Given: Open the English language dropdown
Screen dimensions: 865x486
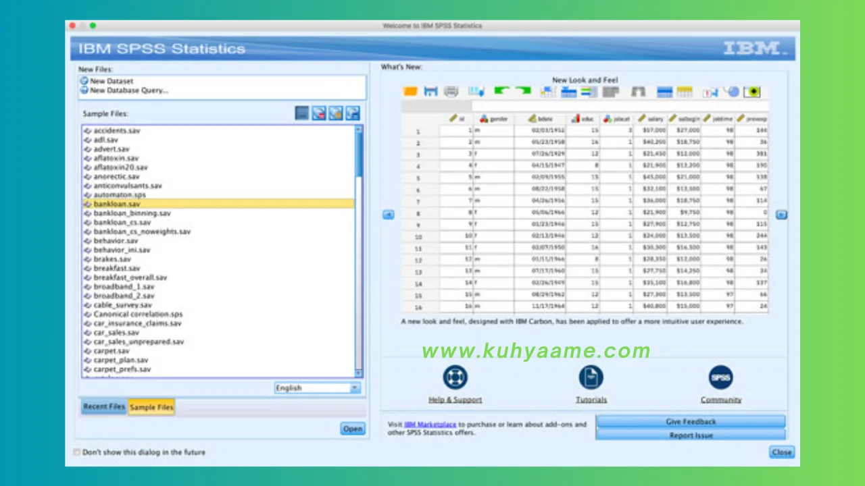Looking at the screenshot, I should click(318, 388).
